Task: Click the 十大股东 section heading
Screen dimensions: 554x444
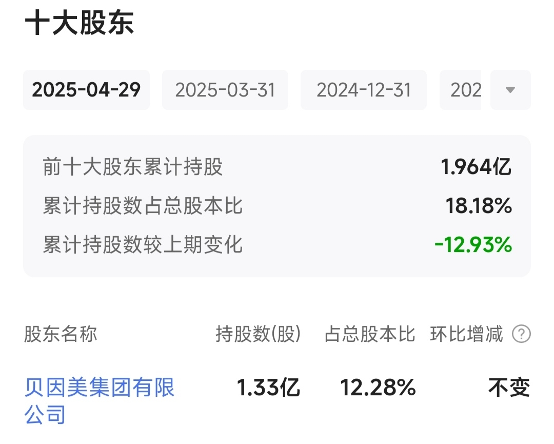Action: click(x=80, y=23)
